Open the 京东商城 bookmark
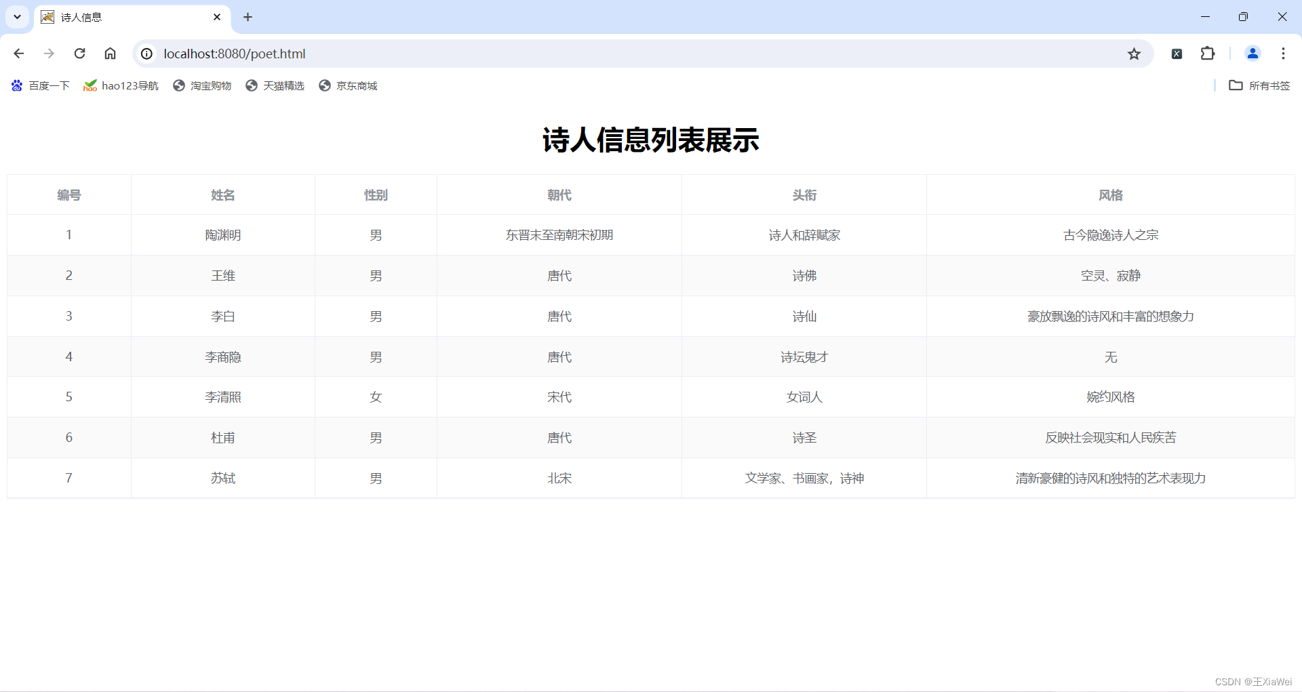1302x692 pixels. (x=348, y=85)
